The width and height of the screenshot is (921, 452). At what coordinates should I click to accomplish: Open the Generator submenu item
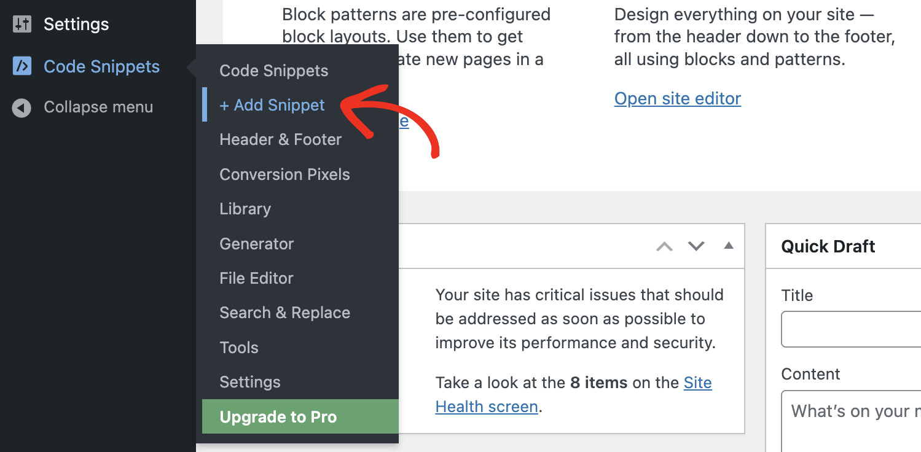(256, 244)
